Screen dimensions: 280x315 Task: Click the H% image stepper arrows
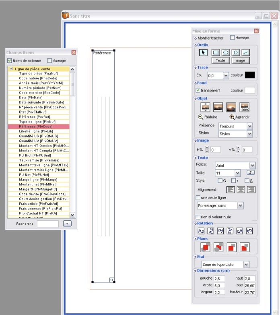207,149
